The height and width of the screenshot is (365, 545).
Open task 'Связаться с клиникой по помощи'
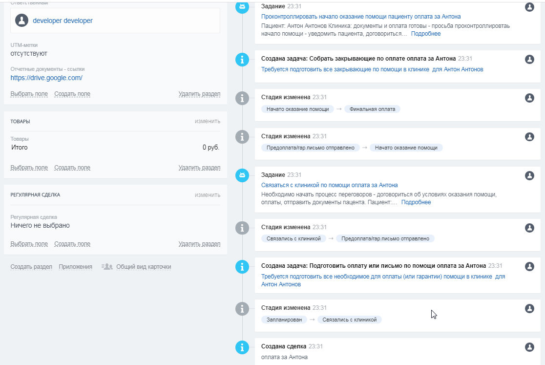329,185
